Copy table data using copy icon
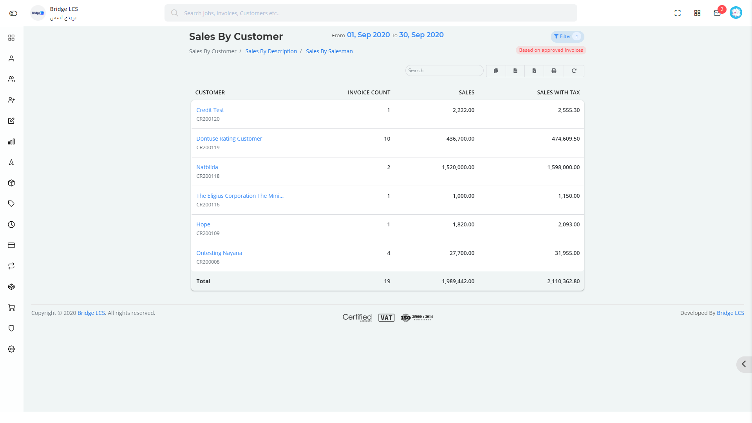The width and height of the screenshot is (752, 423). (496, 71)
